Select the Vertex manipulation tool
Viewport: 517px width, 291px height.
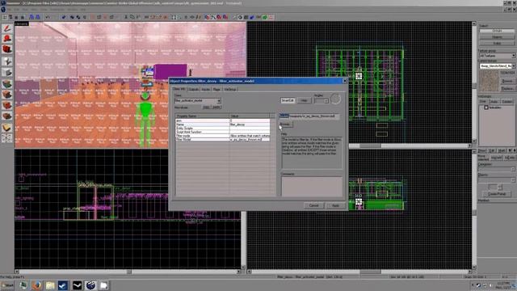pyautogui.click(x=7, y=138)
